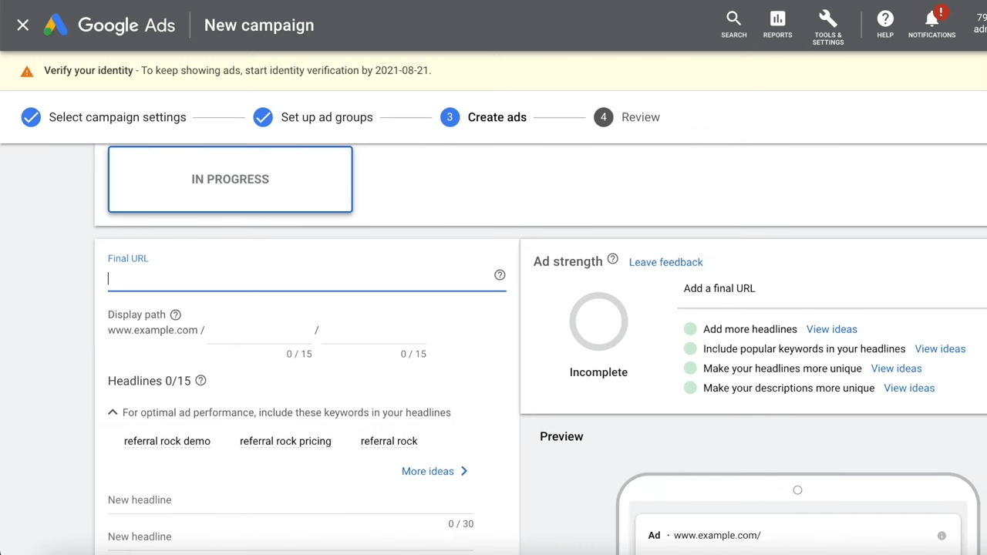Go to Select campaign settings step
This screenshot has height=555, width=987.
(117, 117)
